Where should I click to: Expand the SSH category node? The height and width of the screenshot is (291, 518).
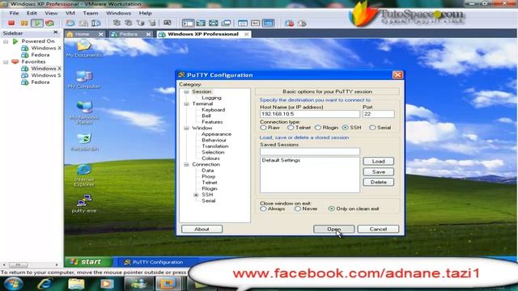coord(196,195)
